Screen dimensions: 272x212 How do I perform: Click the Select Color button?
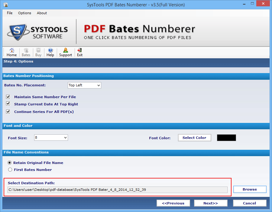194,138
